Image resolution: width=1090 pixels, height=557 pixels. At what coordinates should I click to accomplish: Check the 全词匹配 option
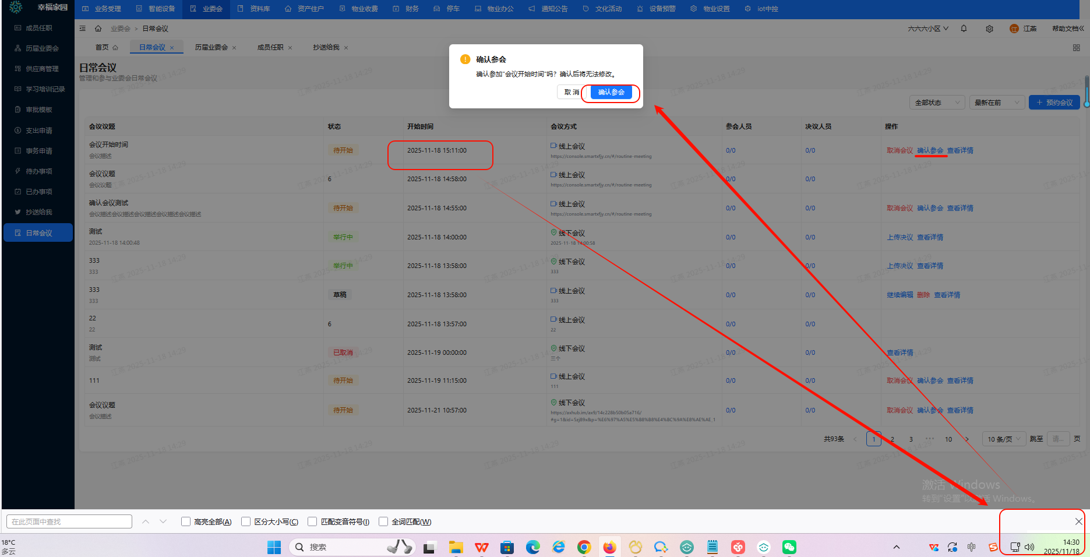click(x=383, y=521)
